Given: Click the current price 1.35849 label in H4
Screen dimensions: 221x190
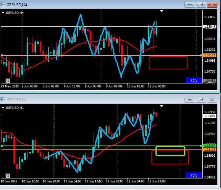Looking at the screenshot, I should [209, 26].
